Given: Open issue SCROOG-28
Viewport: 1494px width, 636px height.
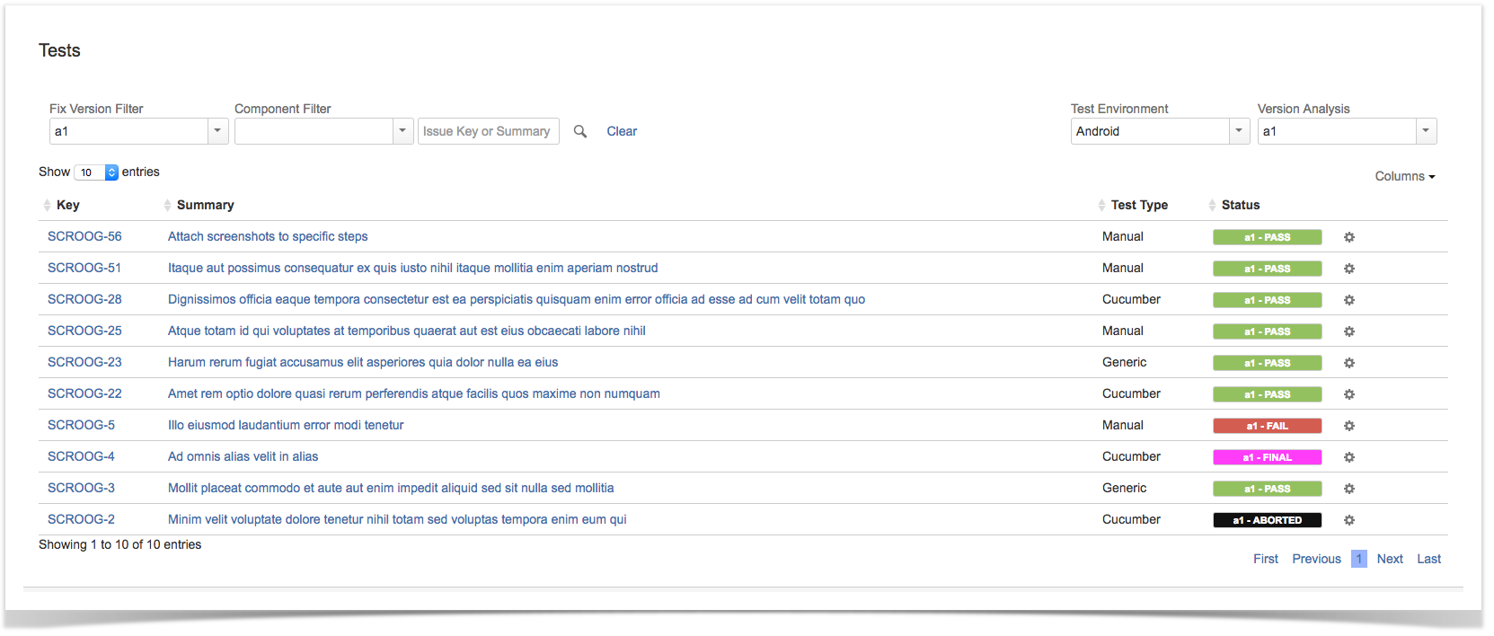Looking at the screenshot, I should tap(84, 299).
